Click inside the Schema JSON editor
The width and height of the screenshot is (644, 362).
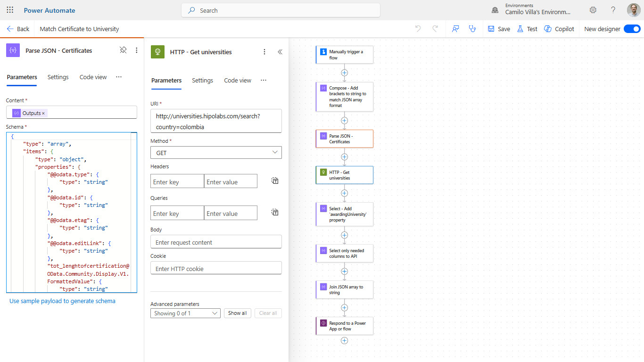coord(72,213)
